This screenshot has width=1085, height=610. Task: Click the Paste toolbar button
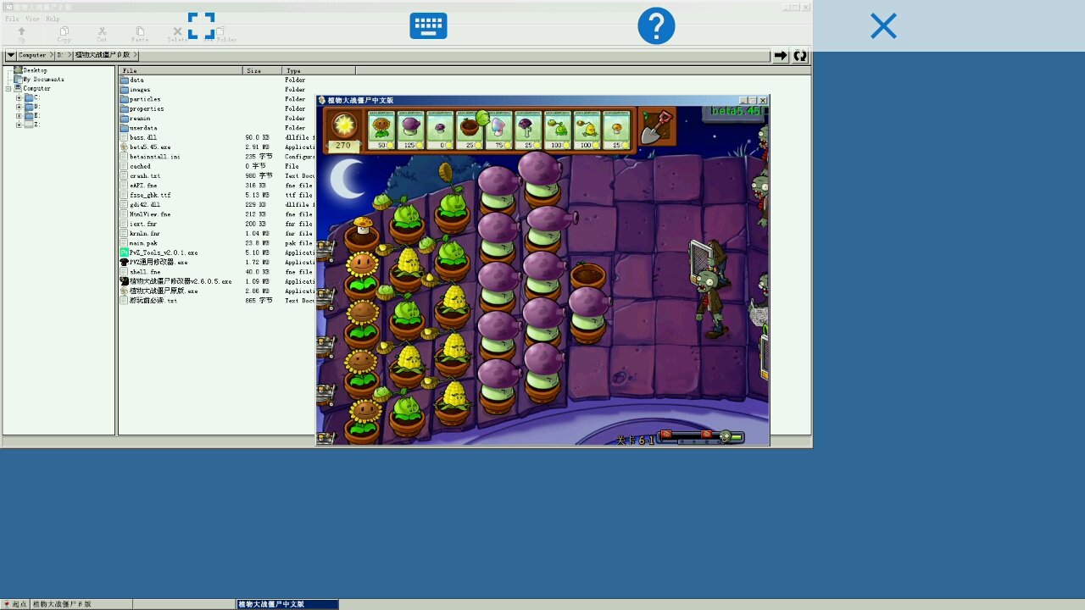pyautogui.click(x=140, y=34)
